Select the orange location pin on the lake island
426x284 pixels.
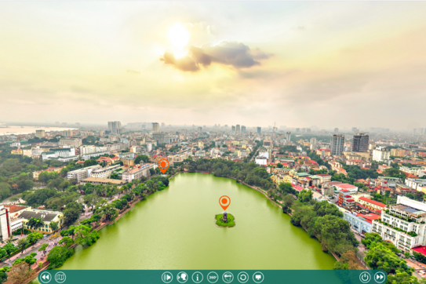click(x=224, y=202)
